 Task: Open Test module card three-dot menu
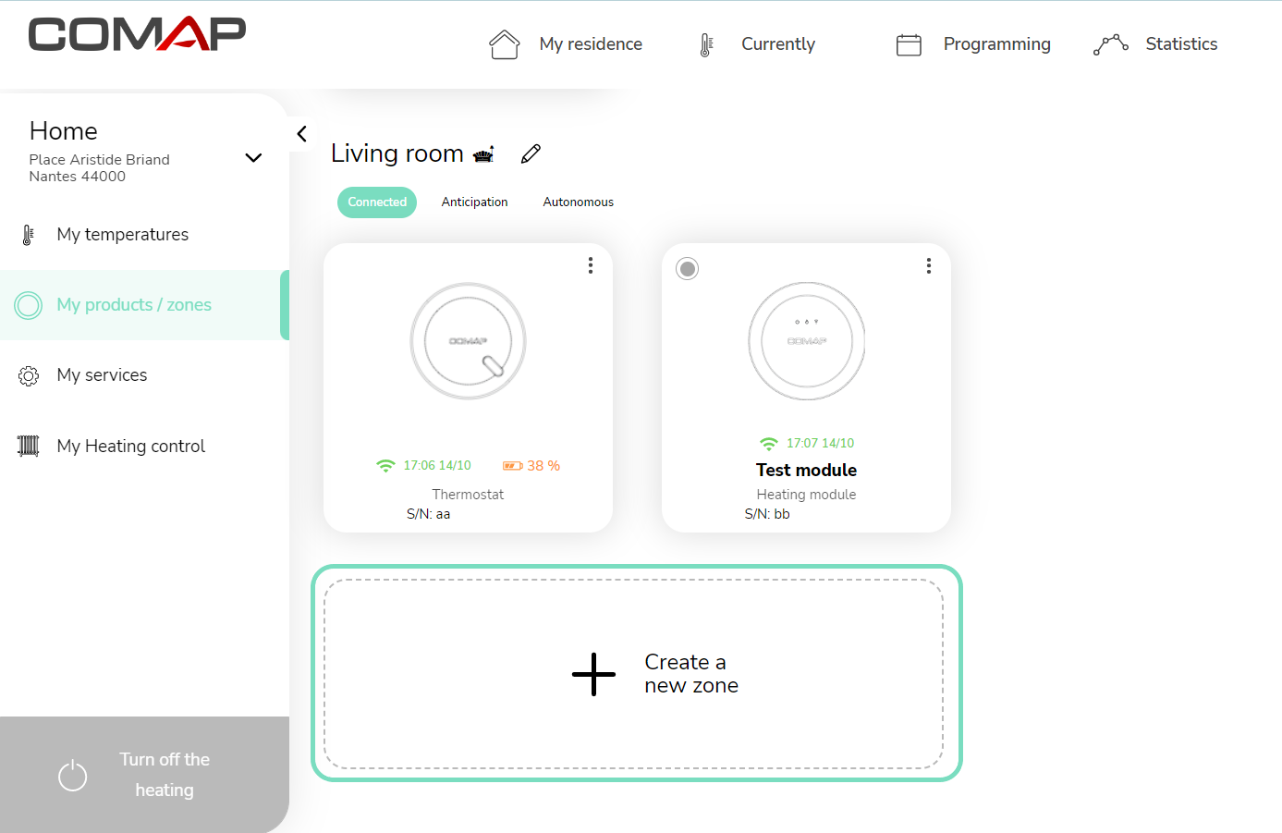tap(929, 266)
